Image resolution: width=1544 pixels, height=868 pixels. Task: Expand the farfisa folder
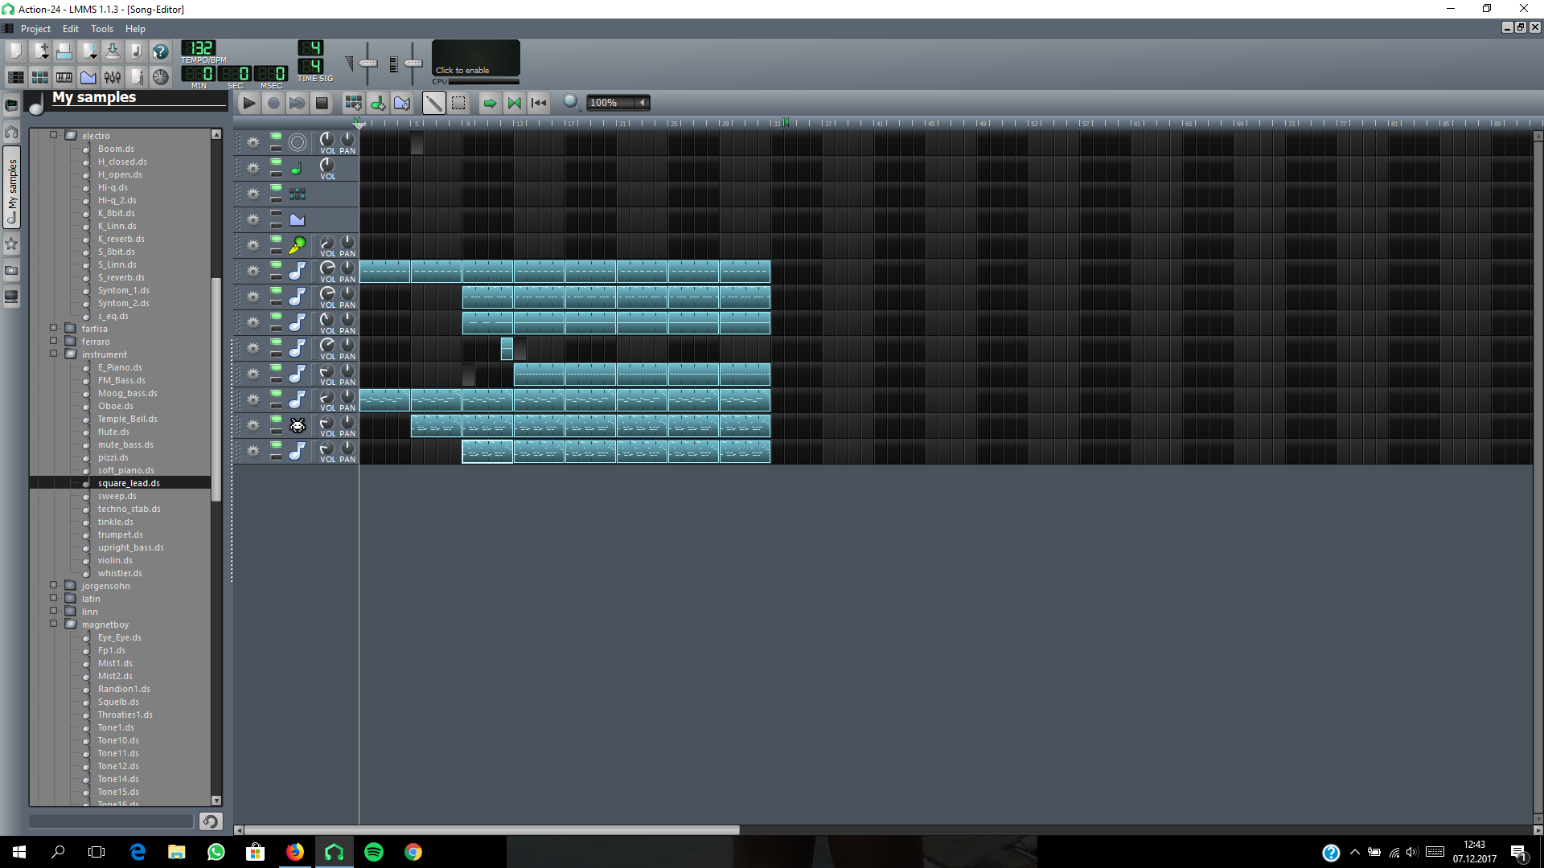pyautogui.click(x=54, y=328)
